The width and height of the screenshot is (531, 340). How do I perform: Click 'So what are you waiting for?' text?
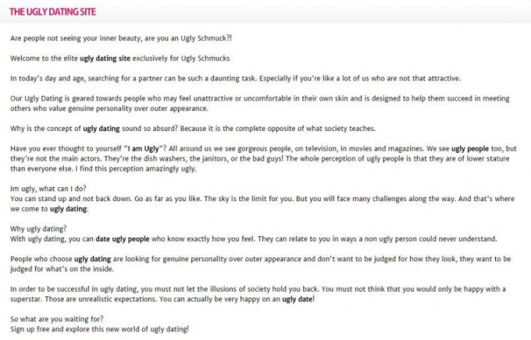tap(56, 319)
